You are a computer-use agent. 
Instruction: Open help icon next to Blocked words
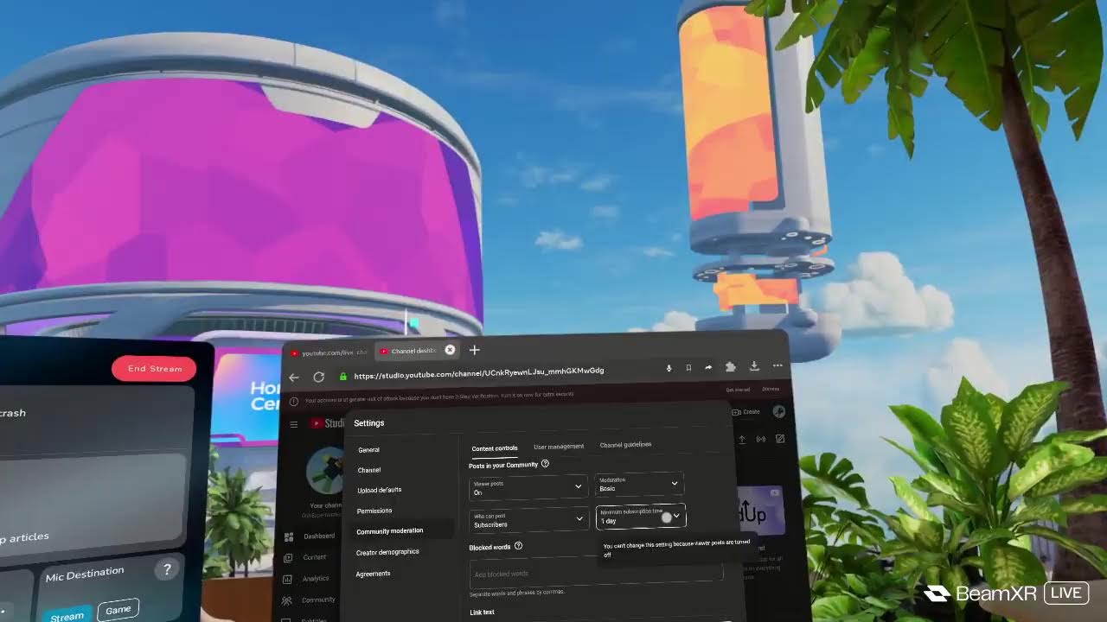519,546
